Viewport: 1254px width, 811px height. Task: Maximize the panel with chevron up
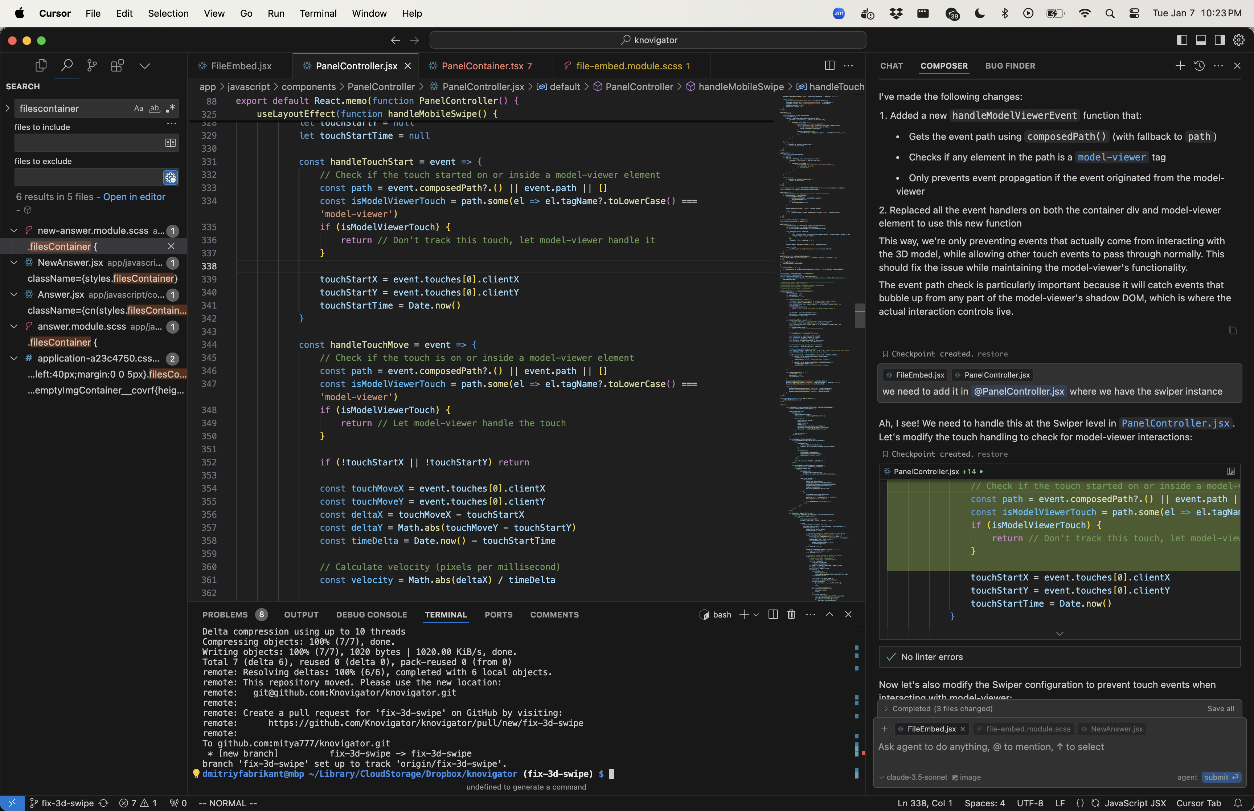pyautogui.click(x=829, y=614)
